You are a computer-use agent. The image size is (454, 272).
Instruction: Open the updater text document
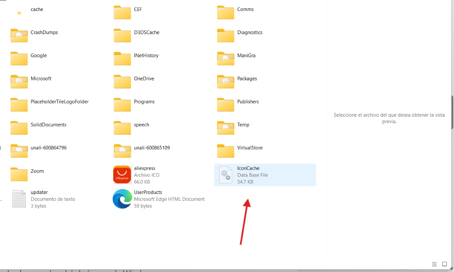[x=39, y=199]
